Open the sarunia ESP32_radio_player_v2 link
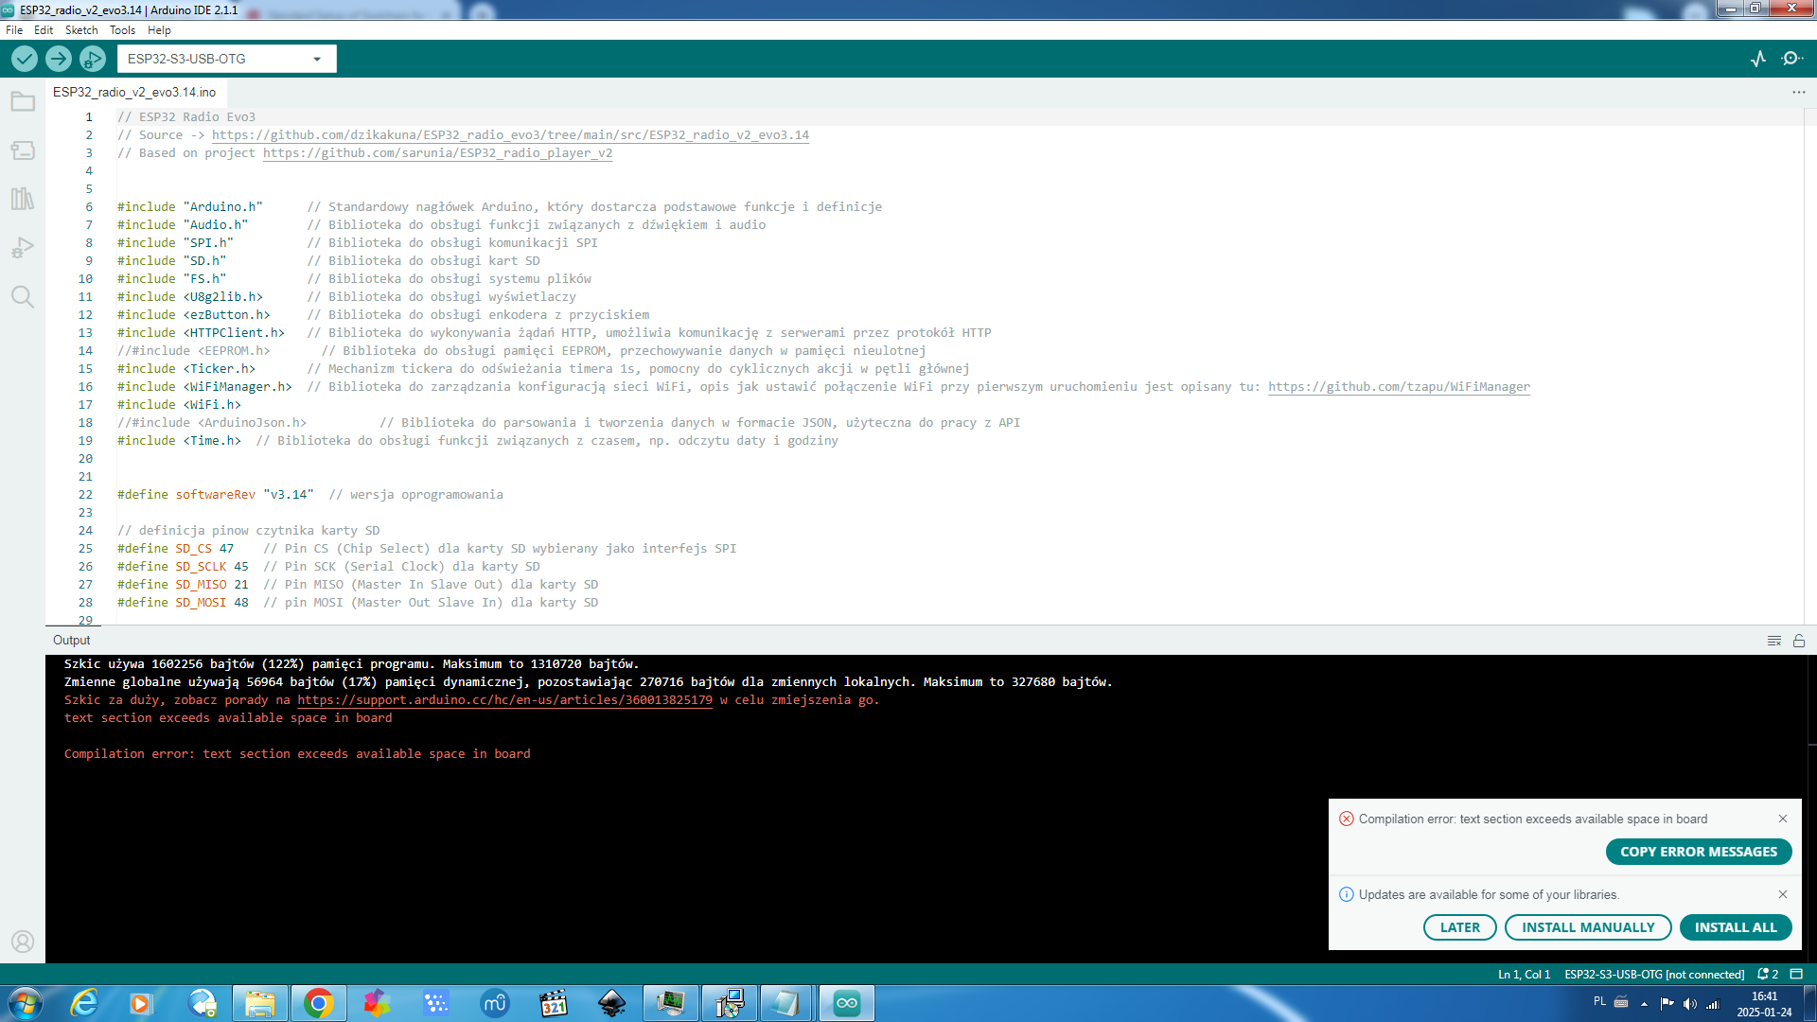The width and height of the screenshot is (1817, 1022). pyautogui.click(x=437, y=153)
